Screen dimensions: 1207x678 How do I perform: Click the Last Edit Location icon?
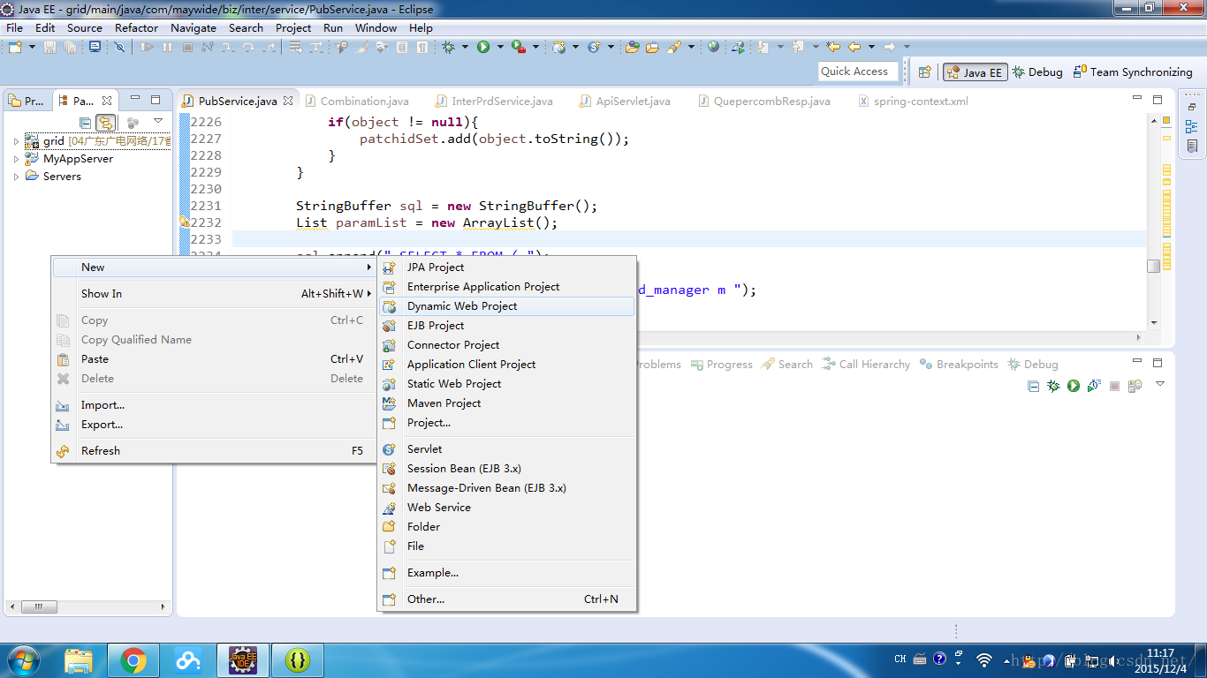click(833, 46)
